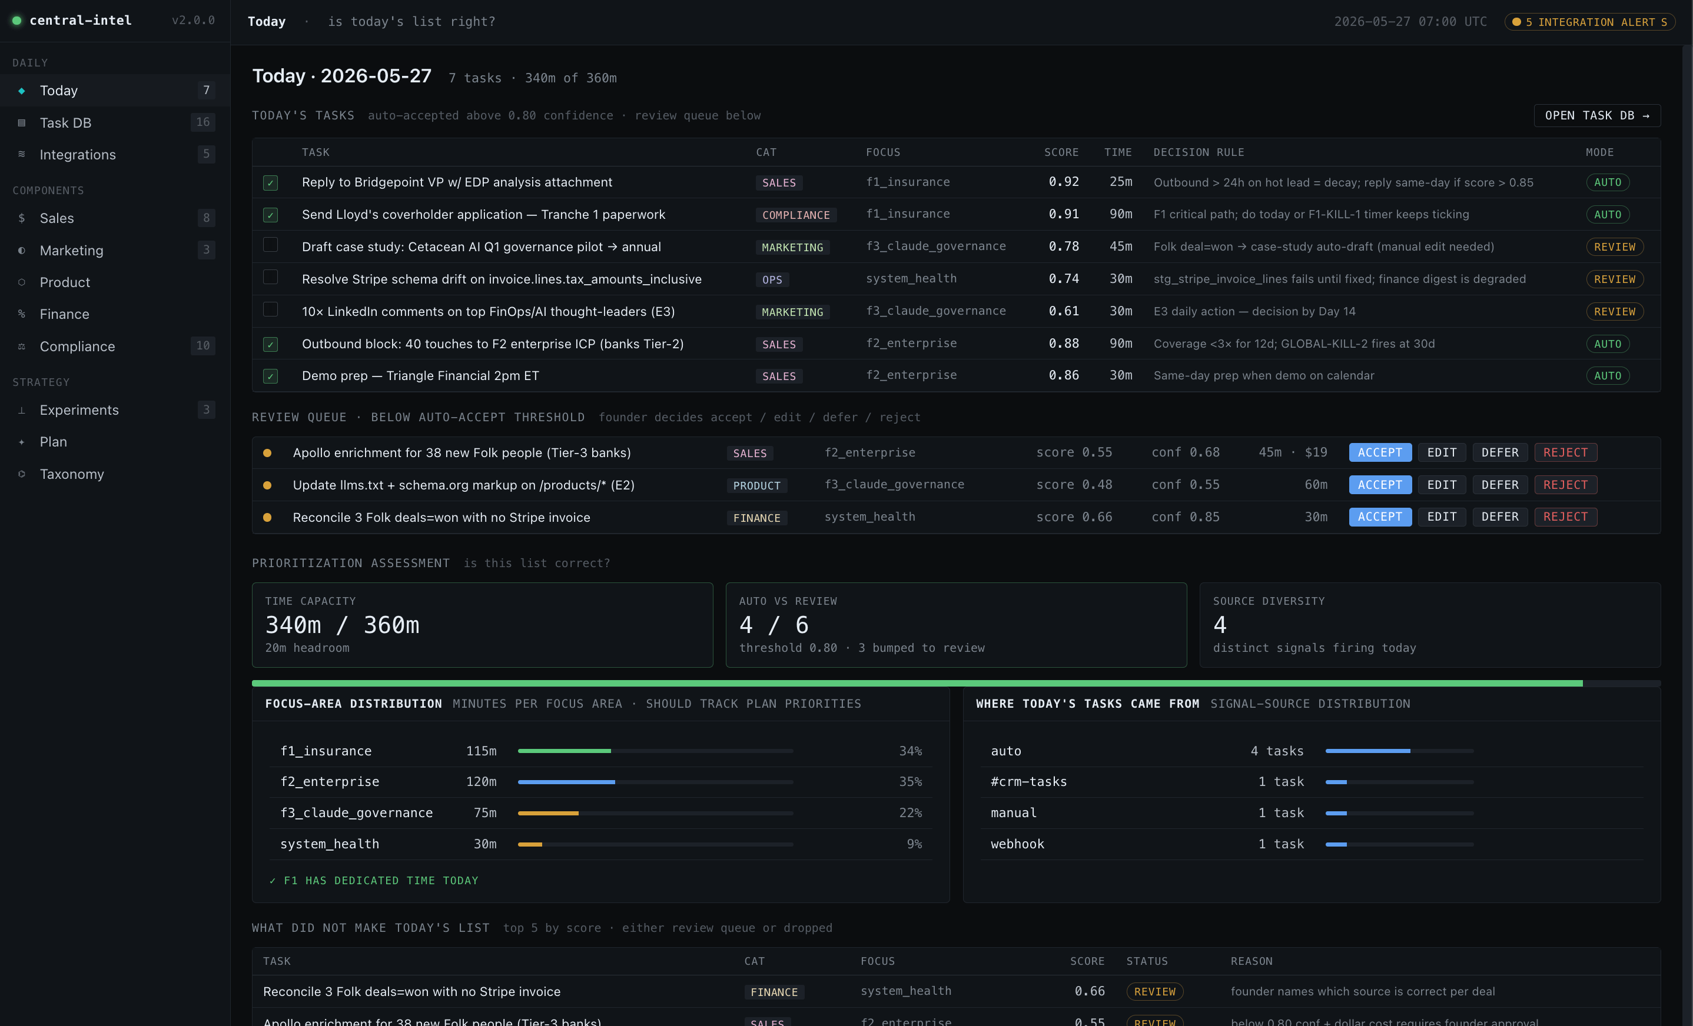Click the green time capacity progress bar
Viewport: 1693px width, 1026px height.
(917, 683)
